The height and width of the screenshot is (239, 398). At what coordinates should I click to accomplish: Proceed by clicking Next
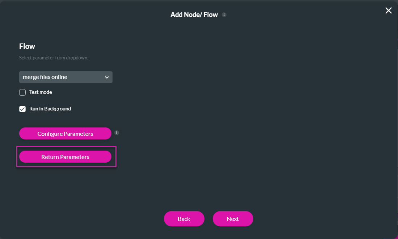point(233,219)
